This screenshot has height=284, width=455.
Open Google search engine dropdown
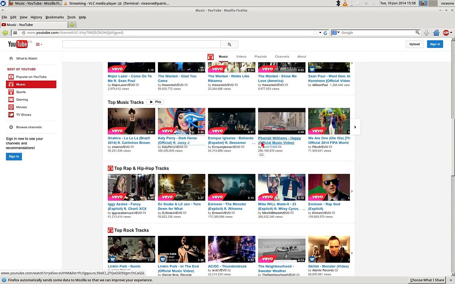pos(336,33)
